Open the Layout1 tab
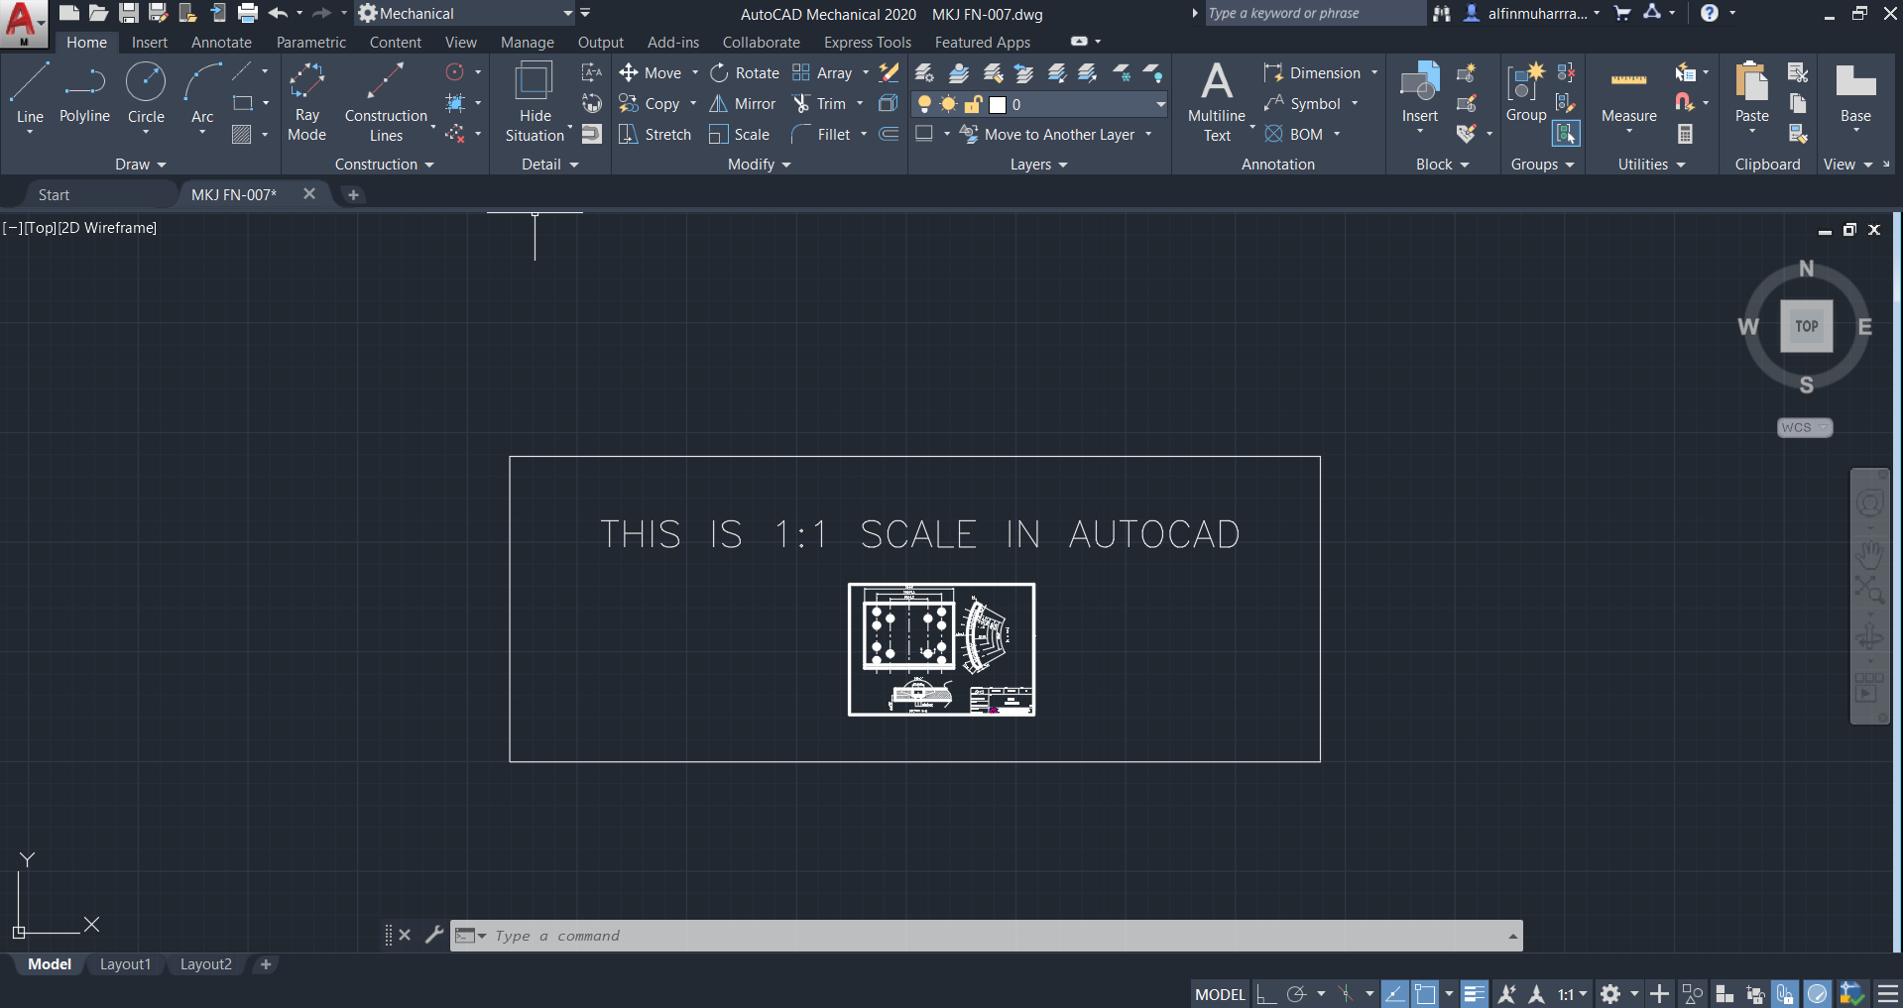The height and width of the screenshot is (1008, 1903). tap(125, 963)
